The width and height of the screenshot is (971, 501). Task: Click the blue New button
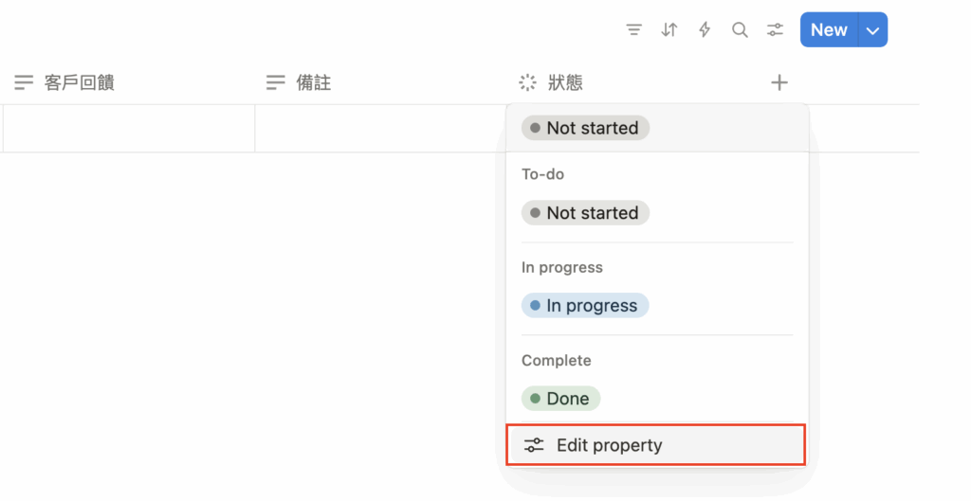(x=828, y=30)
